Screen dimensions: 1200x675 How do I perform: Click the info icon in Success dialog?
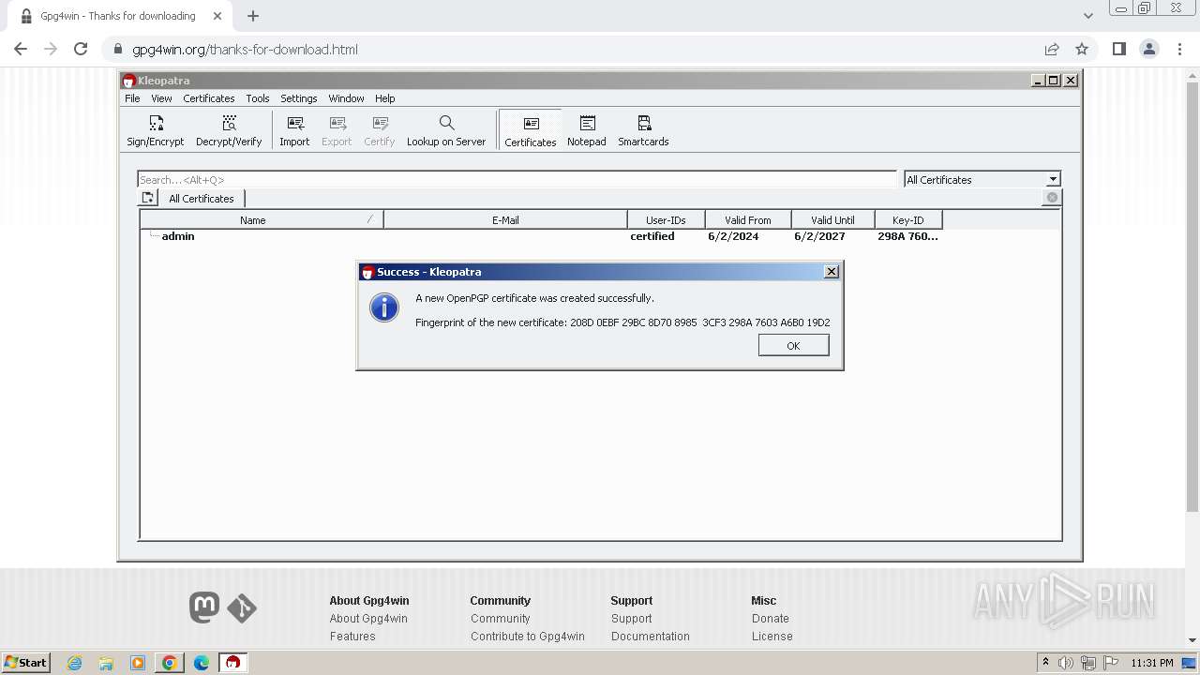coord(384,307)
